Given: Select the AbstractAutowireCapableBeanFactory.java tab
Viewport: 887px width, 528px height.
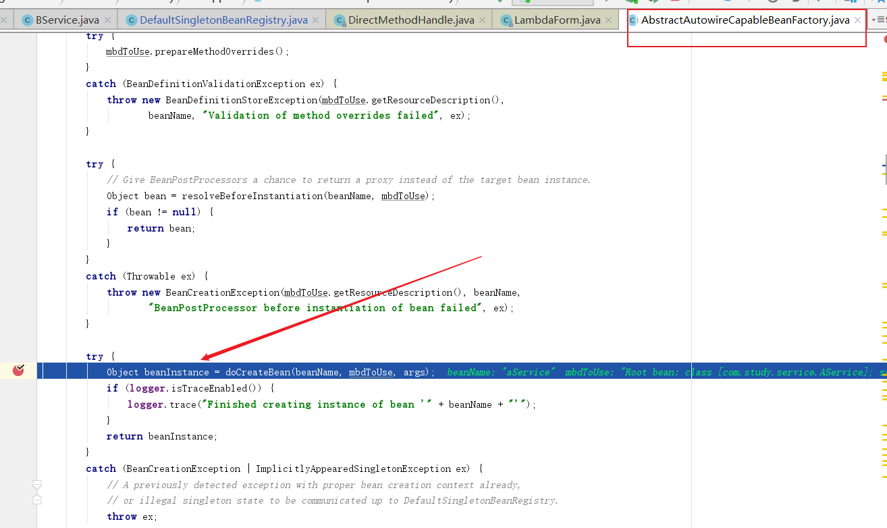Looking at the screenshot, I should coord(745,20).
